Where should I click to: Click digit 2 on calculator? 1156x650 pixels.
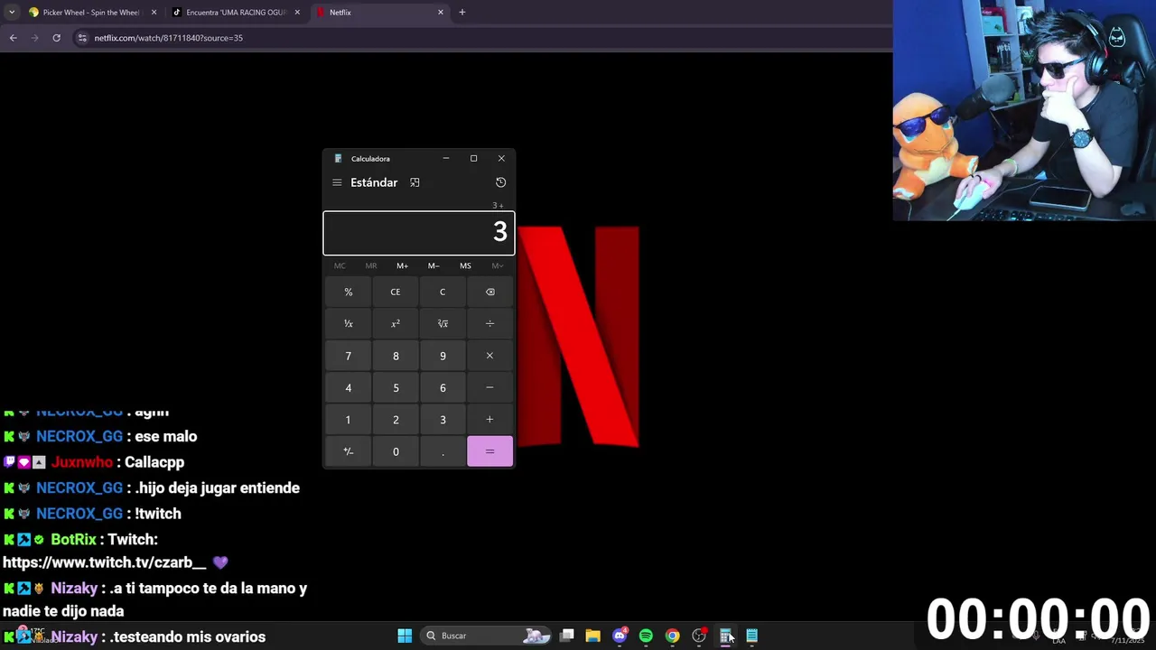tap(395, 419)
